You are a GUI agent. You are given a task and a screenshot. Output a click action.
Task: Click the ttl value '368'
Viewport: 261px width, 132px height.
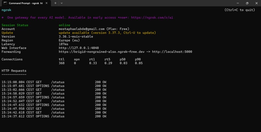(62, 63)
